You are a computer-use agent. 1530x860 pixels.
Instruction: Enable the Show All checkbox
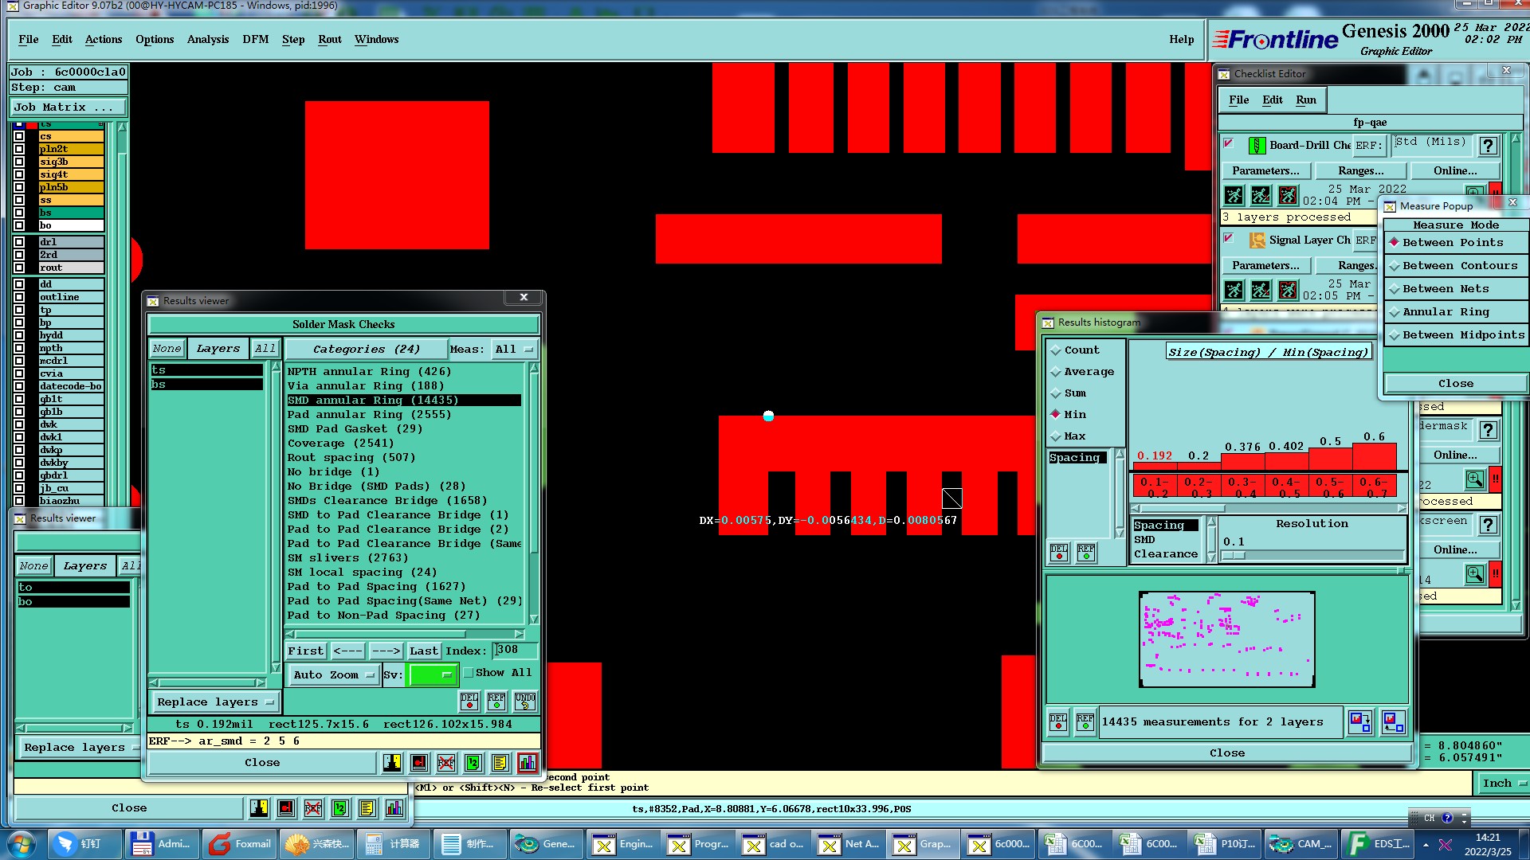click(x=469, y=673)
